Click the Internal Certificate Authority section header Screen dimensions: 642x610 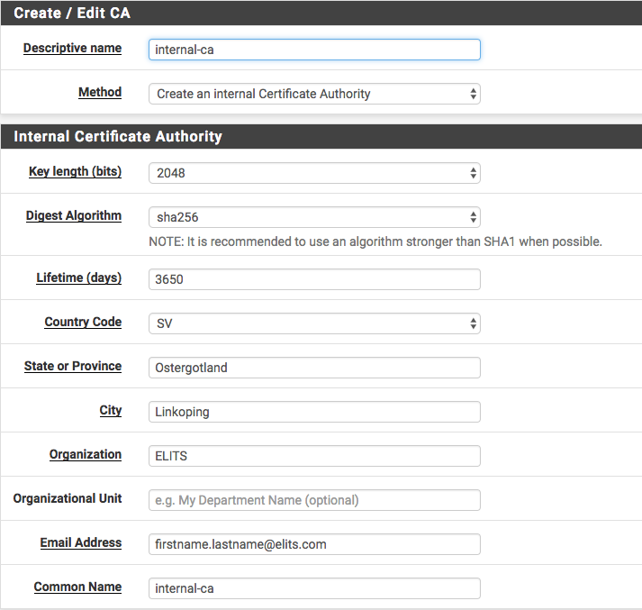[117, 137]
